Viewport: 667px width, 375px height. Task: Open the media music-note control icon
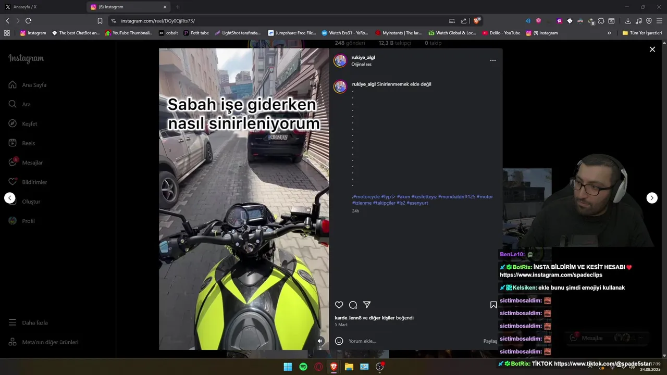click(638, 21)
